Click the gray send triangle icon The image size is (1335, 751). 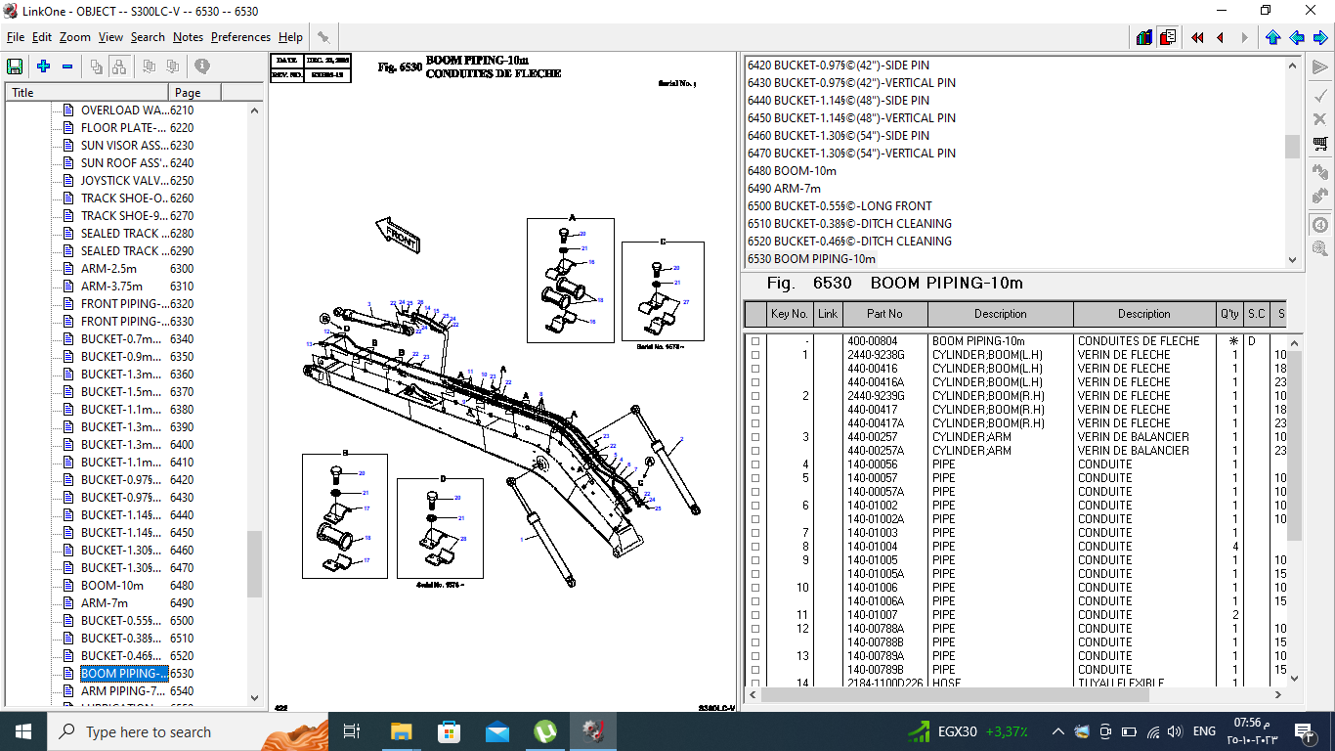point(1320,67)
